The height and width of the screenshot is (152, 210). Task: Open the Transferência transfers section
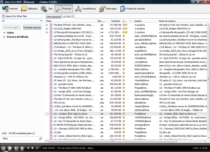coord(86,9)
